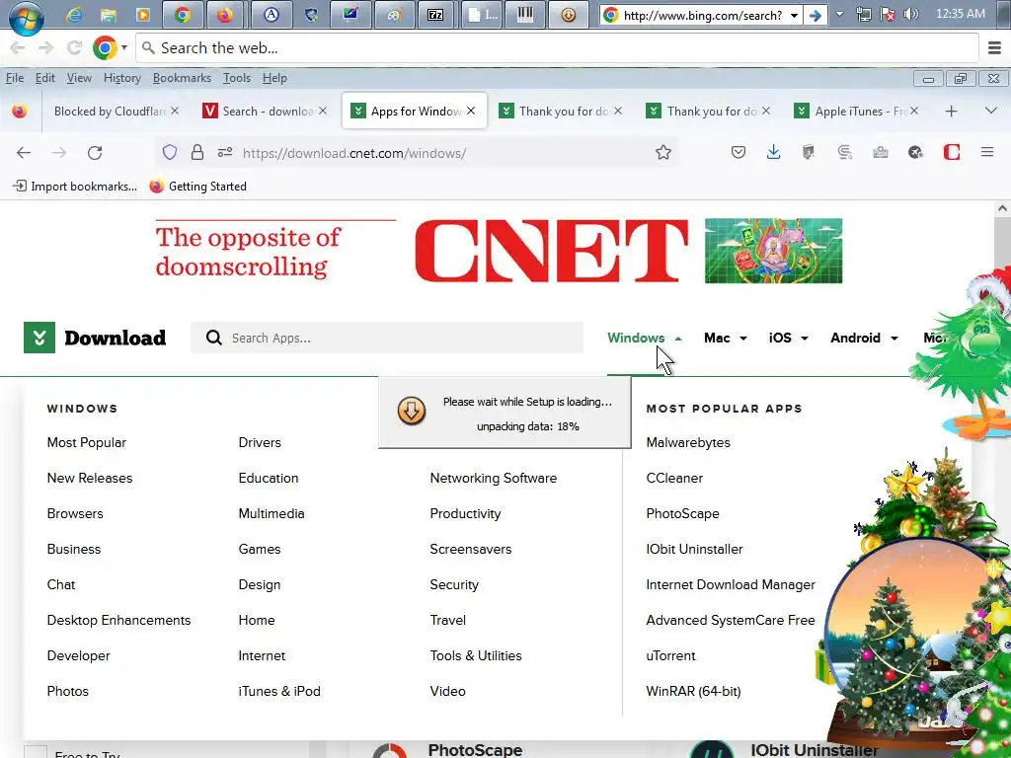1011x758 pixels.
Task: Open the Firefox downloads panel
Action: [x=773, y=152]
